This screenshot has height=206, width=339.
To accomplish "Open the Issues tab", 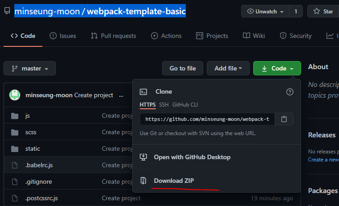I will pos(63,36).
